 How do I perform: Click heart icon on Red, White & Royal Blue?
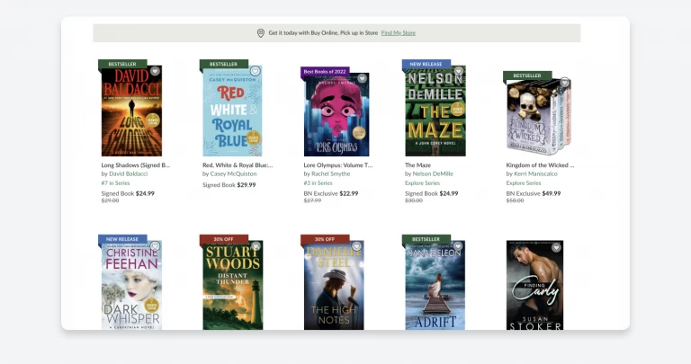click(x=256, y=71)
